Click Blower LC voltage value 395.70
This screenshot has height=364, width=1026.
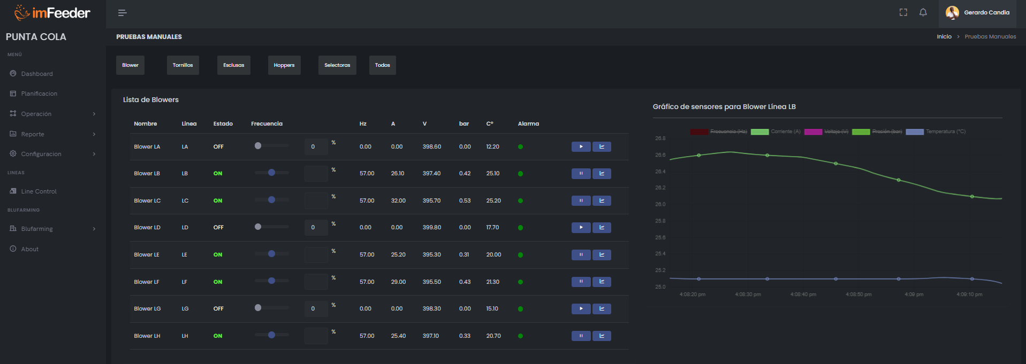click(x=431, y=201)
